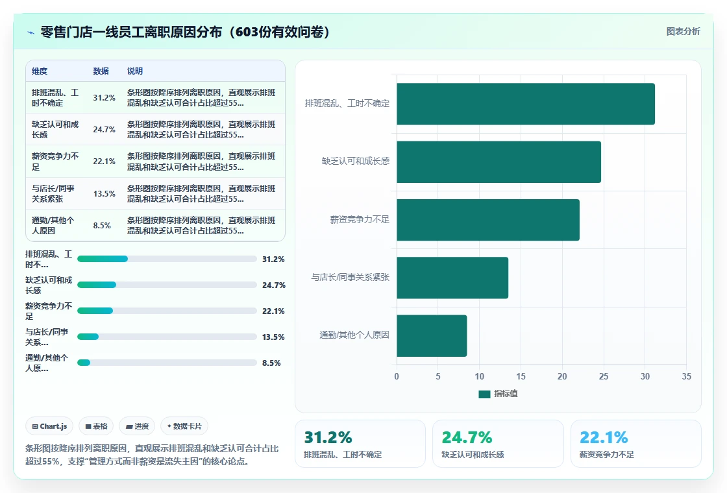The height and width of the screenshot is (493, 727).
Task: Open the 24.7% 缺乏认可和成长感 data card
Action: pyautogui.click(x=498, y=444)
